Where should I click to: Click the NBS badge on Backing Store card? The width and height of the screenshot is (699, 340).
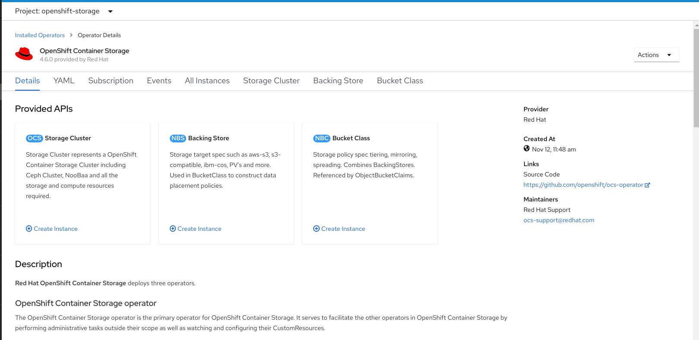click(x=178, y=139)
